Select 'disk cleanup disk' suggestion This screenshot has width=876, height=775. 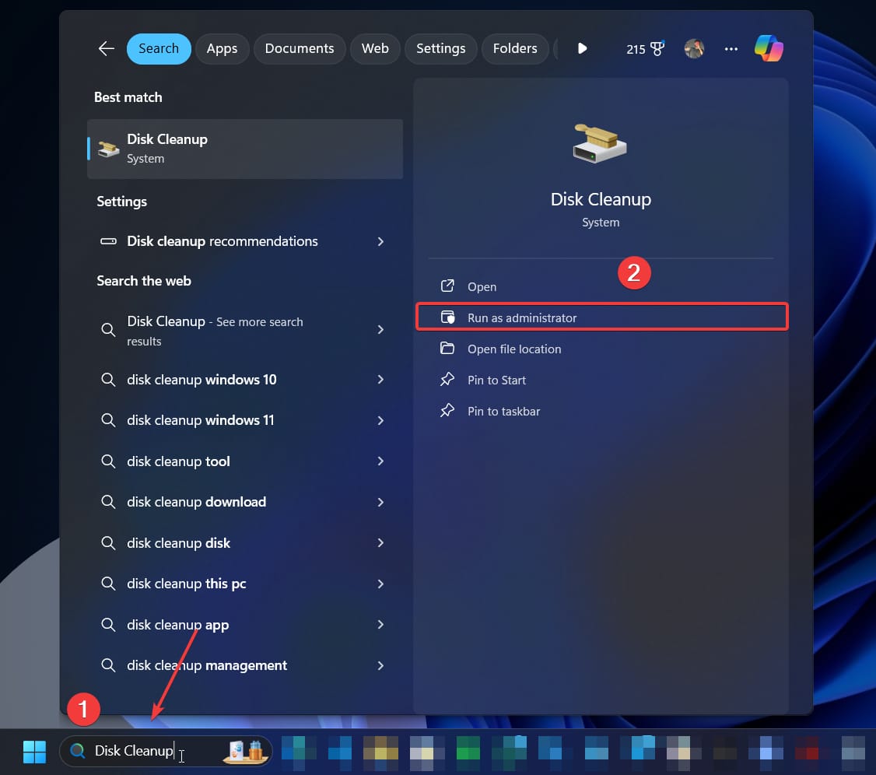pos(245,542)
